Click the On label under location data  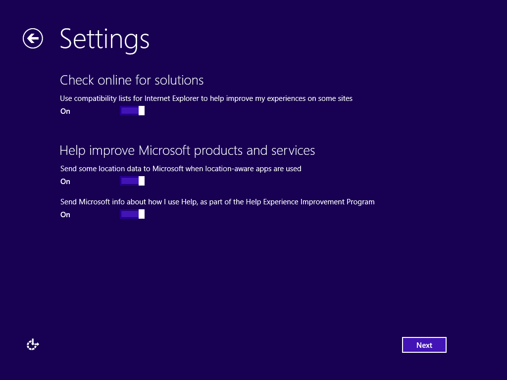pos(65,182)
